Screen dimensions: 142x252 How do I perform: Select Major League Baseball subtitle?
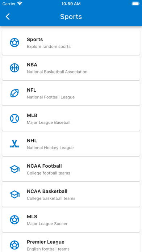[49, 123]
